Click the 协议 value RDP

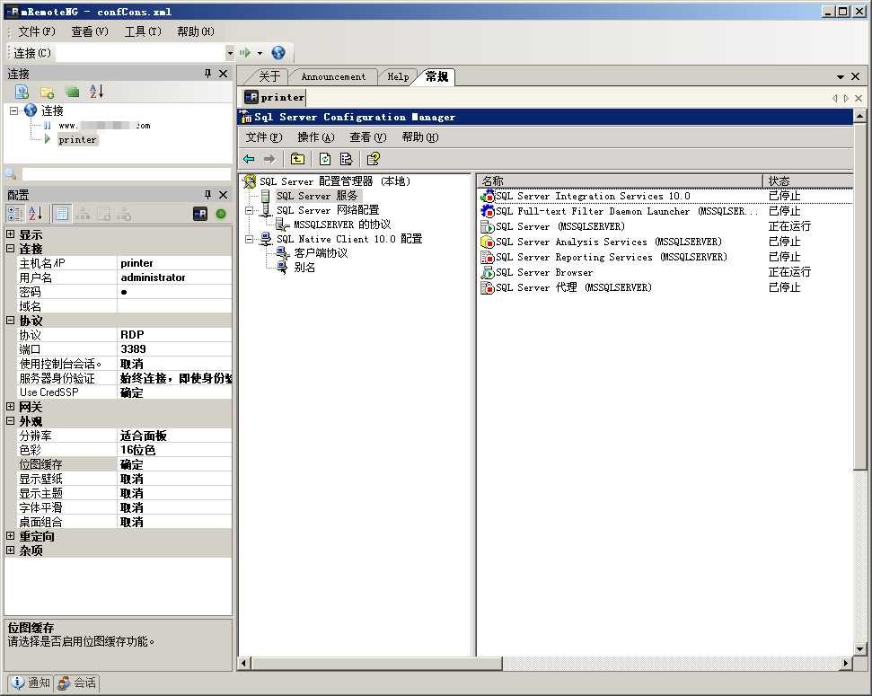[174, 335]
